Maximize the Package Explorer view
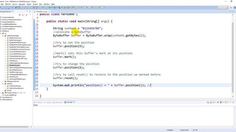 pos(30,11)
